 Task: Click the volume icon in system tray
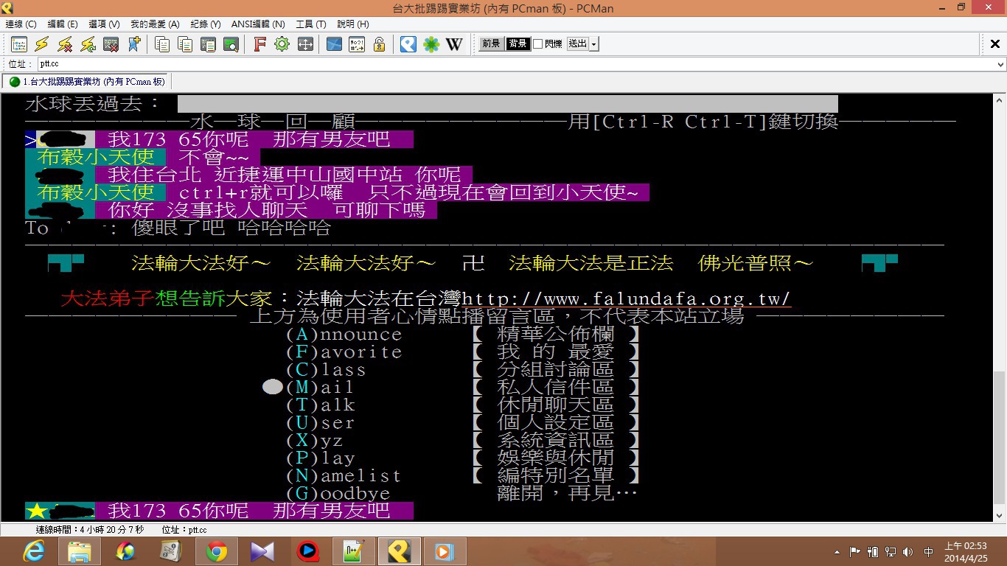tap(907, 551)
